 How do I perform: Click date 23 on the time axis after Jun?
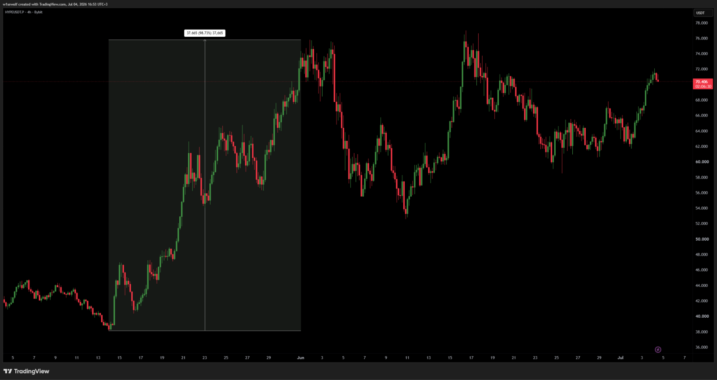pyautogui.click(x=535, y=358)
